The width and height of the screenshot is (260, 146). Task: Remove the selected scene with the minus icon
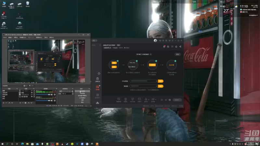[x=6, y=103]
